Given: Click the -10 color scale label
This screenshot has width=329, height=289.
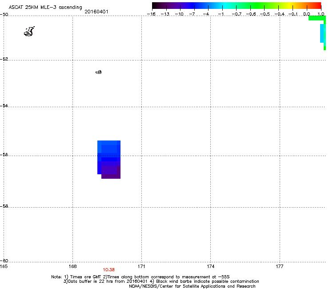Looking at the screenshot, I should [x=179, y=14].
